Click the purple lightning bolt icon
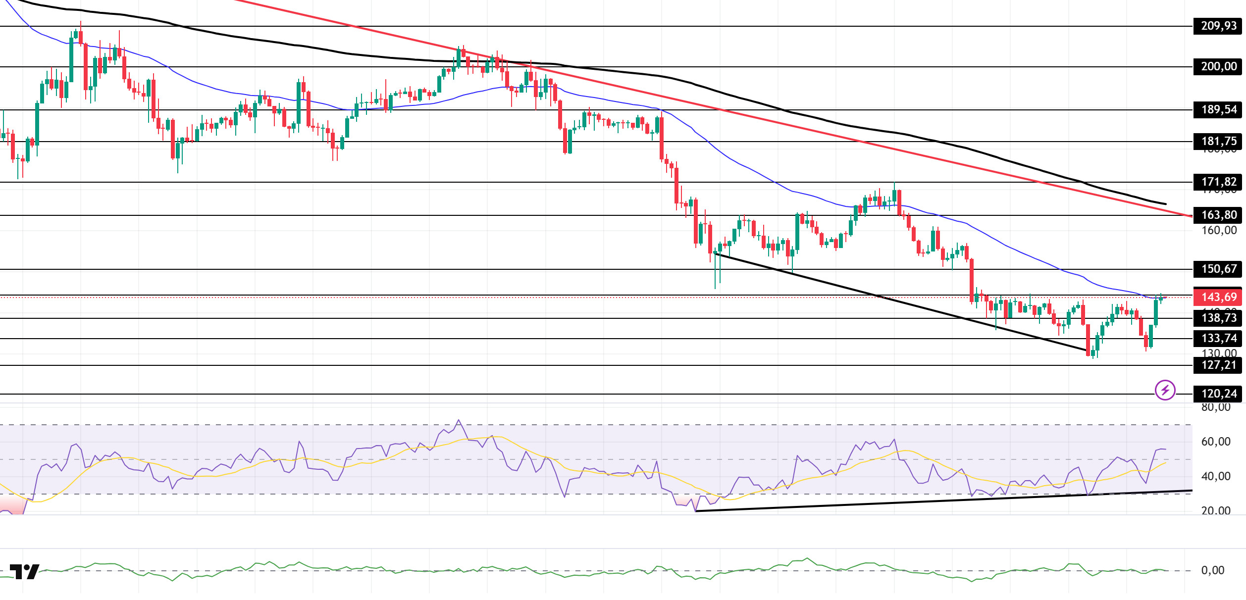Image resolution: width=1246 pixels, height=600 pixels. pyautogui.click(x=1165, y=390)
